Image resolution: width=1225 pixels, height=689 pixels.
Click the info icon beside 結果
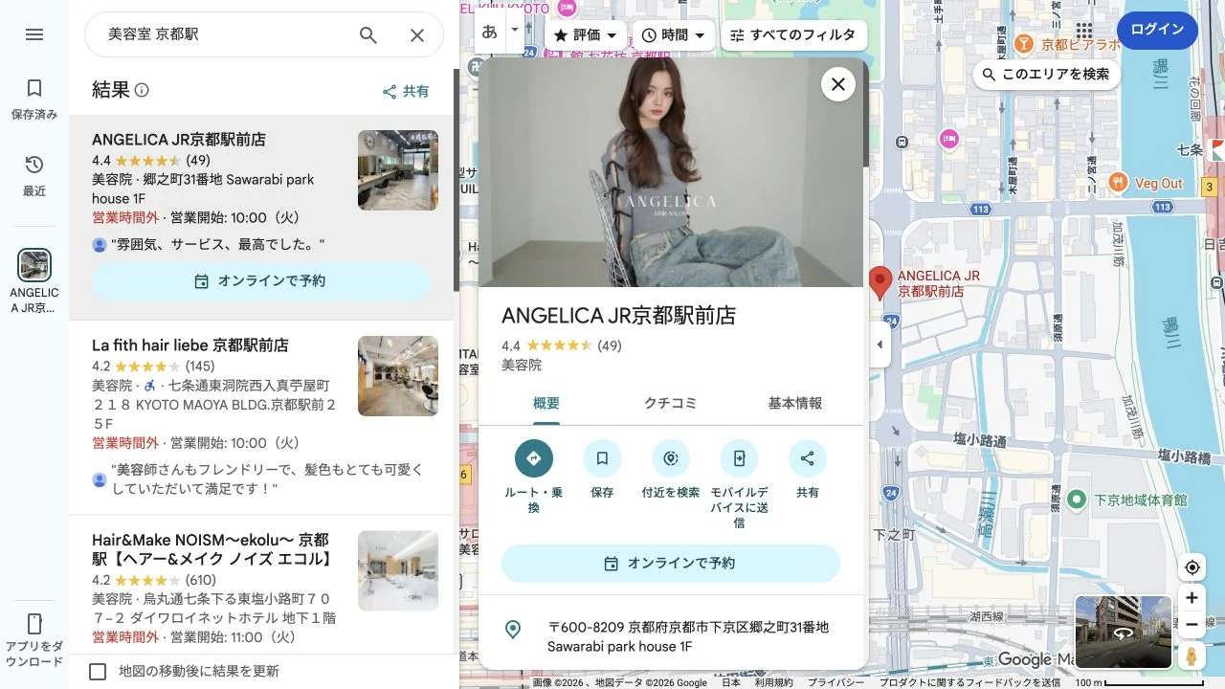coord(142,90)
